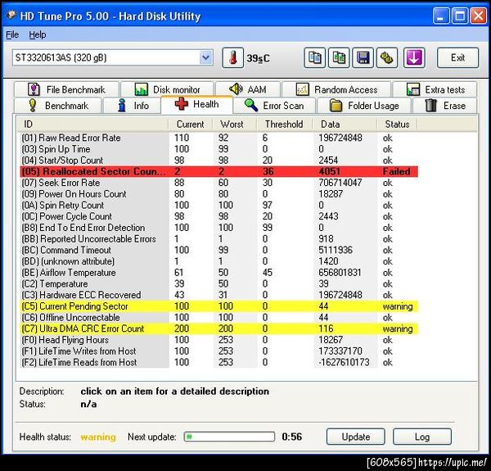
Task: Open the Info tab
Action: 132,106
